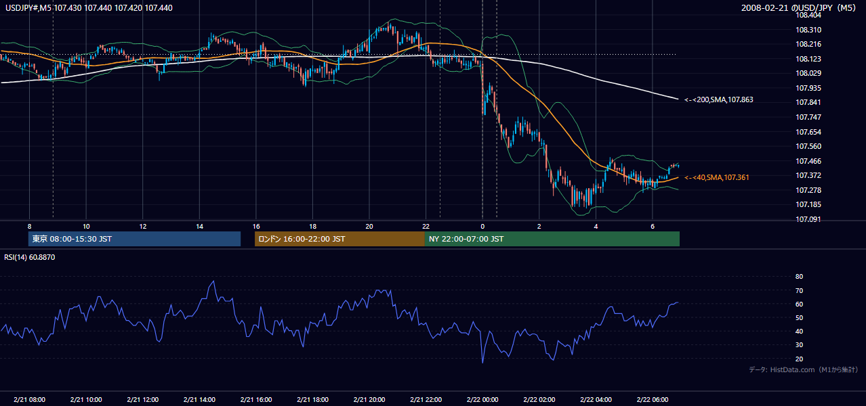Click the RSI(14) 60.8870 label
Image resolution: width=866 pixels, height=406 pixels.
pos(30,257)
